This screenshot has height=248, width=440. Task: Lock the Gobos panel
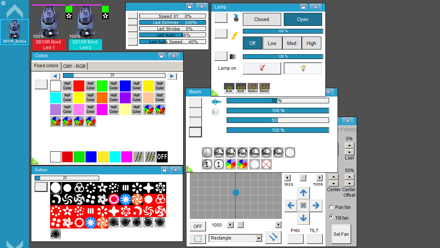pyautogui.click(x=165, y=170)
